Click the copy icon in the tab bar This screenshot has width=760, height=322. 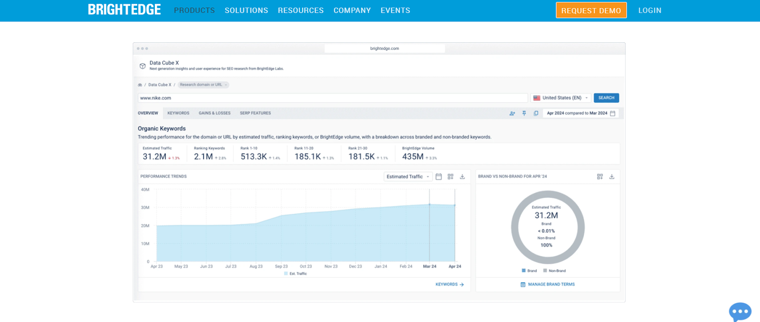click(x=536, y=114)
